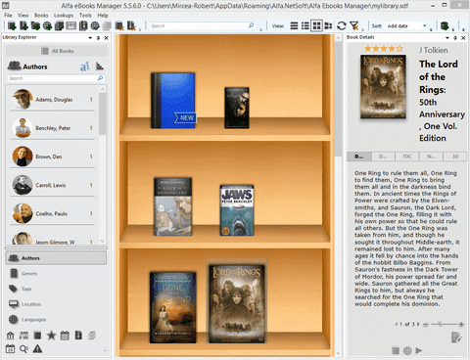Go to previous page arrow in Book Details
The height and width of the screenshot is (360, 470).
[397, 324]
